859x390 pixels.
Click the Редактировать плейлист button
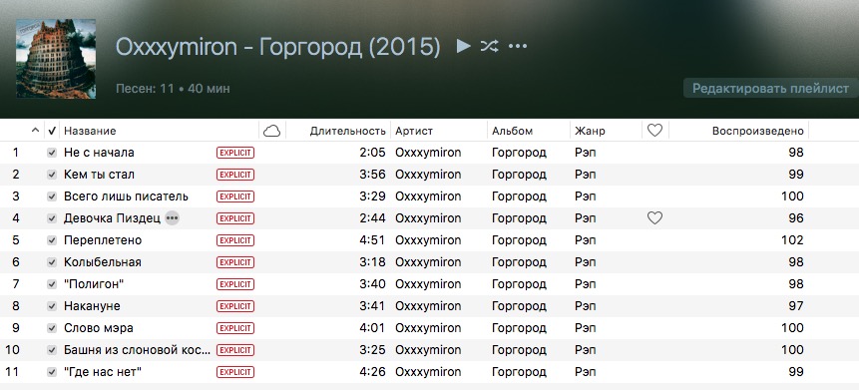click(770, 88)
